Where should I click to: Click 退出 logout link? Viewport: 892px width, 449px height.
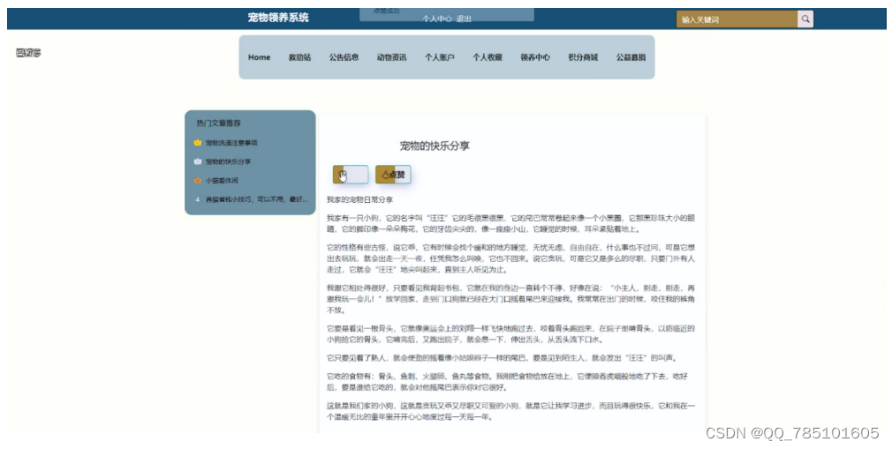pos(465,19)
